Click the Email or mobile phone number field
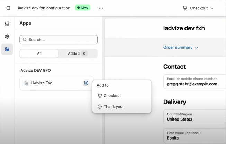The image size is (226, 144). click(x=195, y=81)
